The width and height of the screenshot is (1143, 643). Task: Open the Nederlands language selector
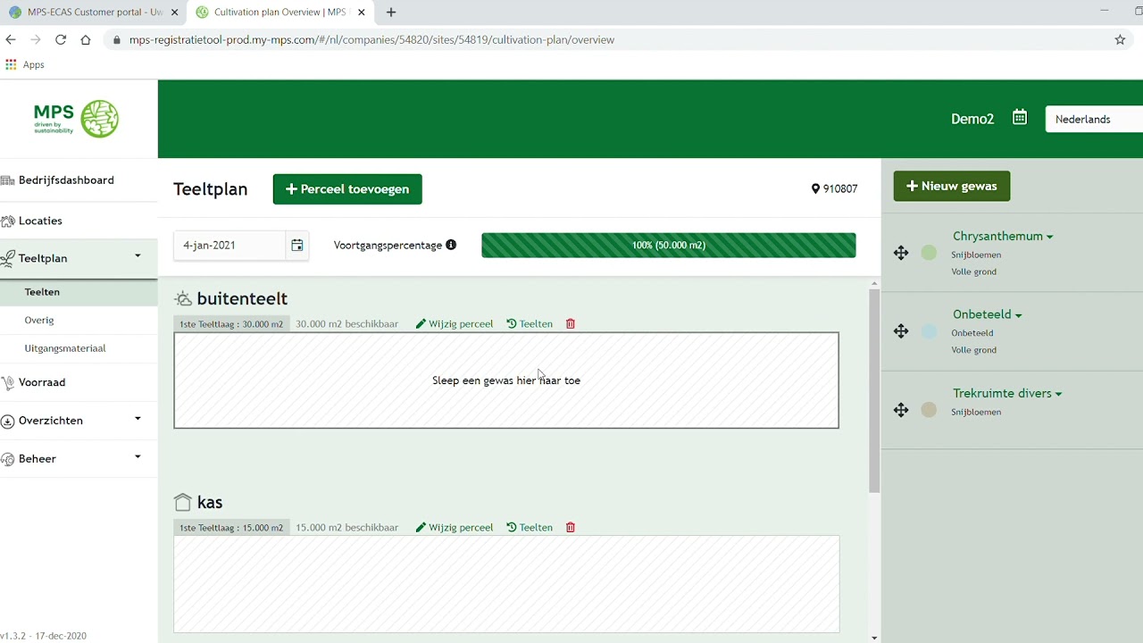pos(1094,119)
